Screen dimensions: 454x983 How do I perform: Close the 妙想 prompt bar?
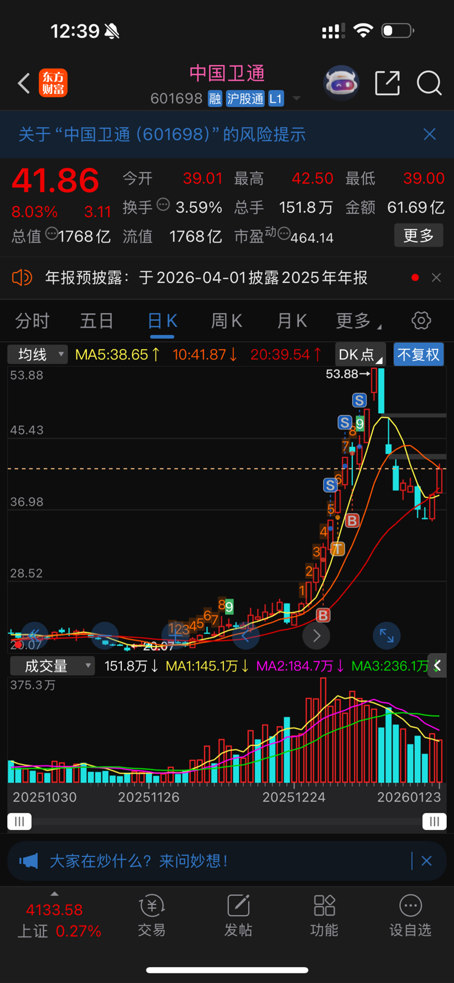pyautogui.click(x=426, y=861)
